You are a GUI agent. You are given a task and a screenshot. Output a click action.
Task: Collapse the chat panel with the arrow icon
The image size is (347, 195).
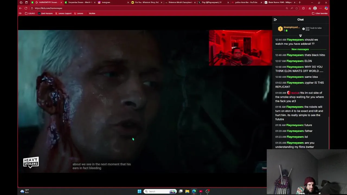tap(275, 19)
